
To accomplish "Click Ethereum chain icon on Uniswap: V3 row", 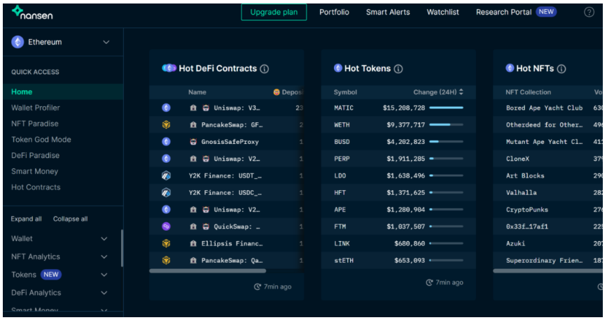I will point(166,108).
